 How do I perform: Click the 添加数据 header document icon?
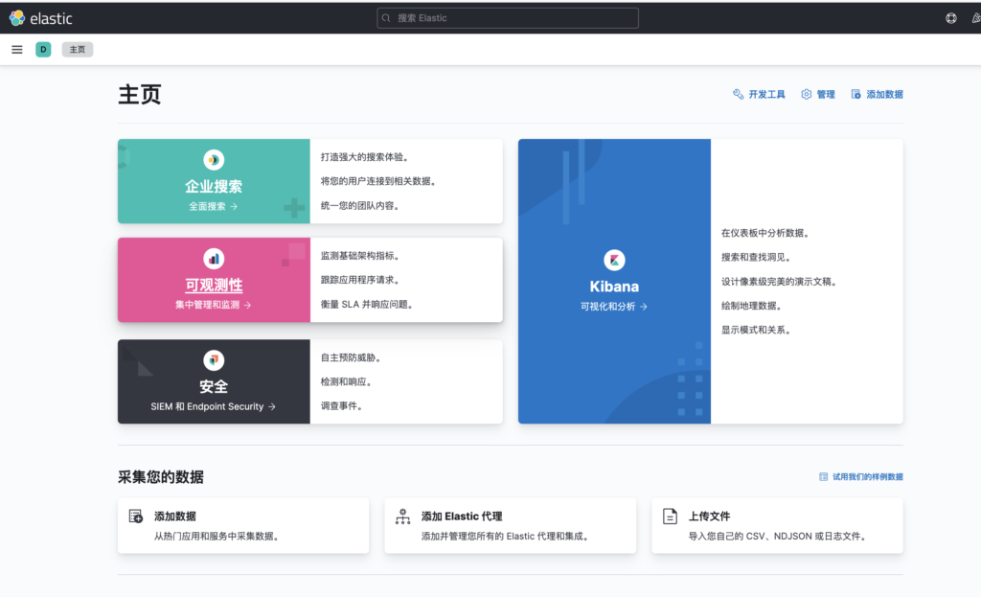pyautogui.click(x=856, y=94)
